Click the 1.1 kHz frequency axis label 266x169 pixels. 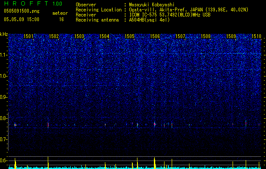click(4, 55)
